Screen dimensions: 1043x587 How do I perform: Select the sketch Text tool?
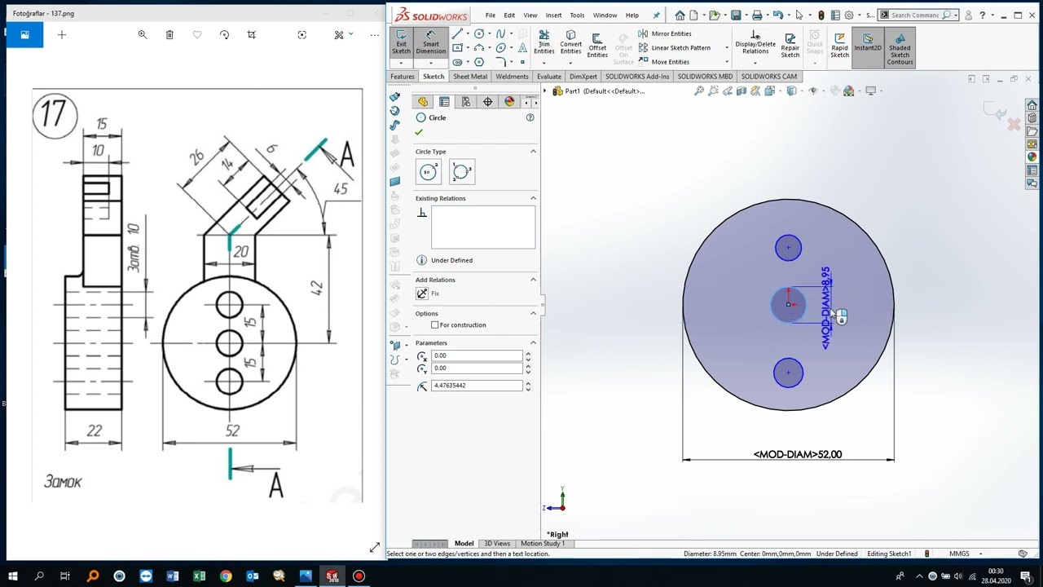point(521,48)
